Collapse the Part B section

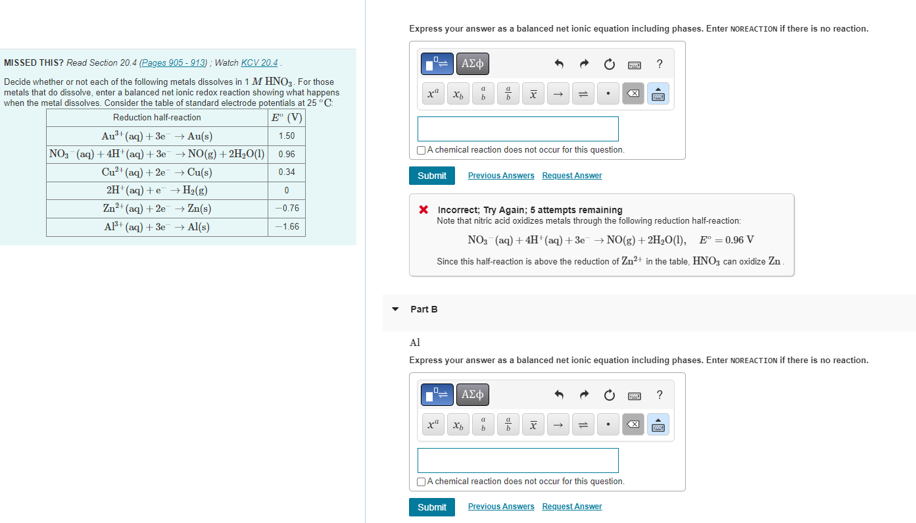click(x=395, y=309)
